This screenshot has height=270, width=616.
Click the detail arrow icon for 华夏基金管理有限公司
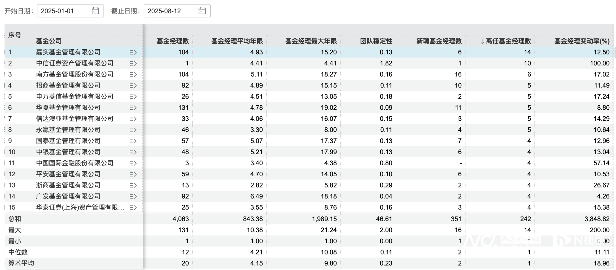pos(133,108)
